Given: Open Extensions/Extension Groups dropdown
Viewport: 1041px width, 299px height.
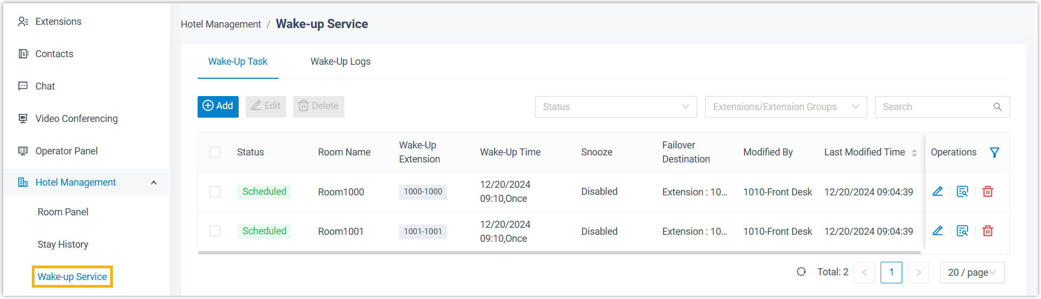Looking at the screenshot, I should [786, 107].
